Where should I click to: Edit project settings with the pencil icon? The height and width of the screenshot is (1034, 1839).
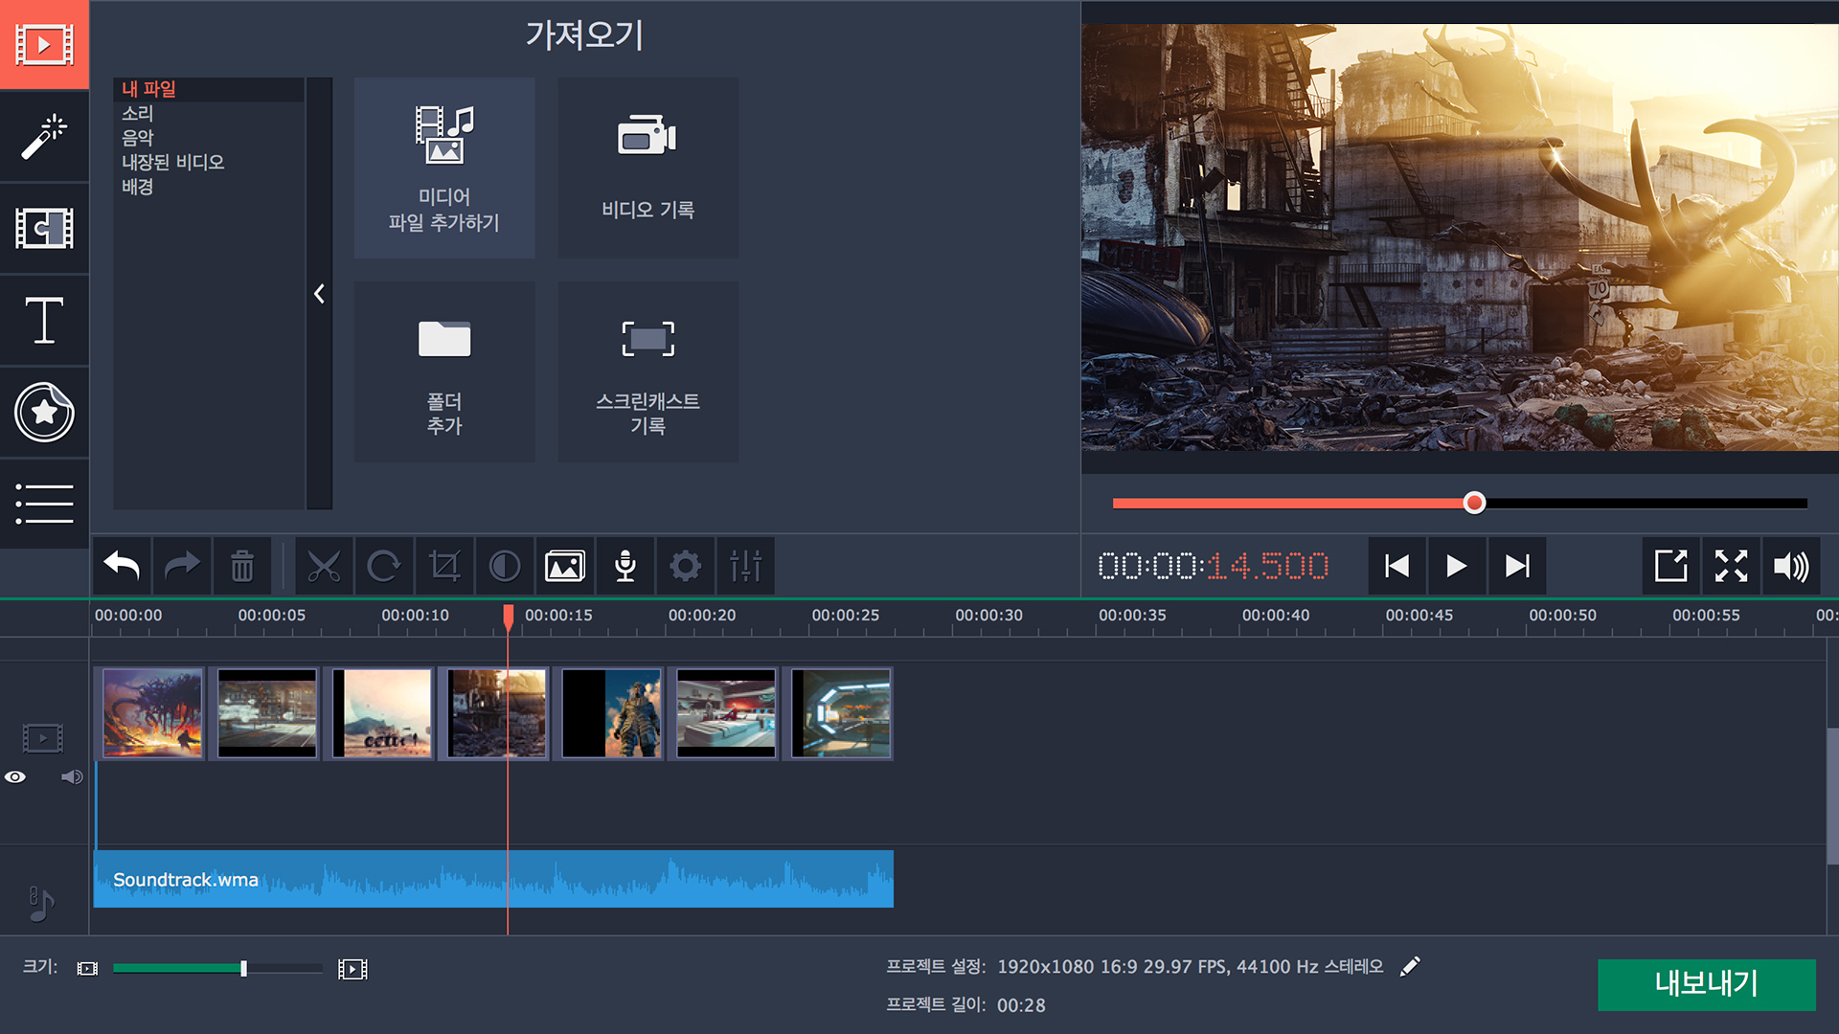pos(1410,967)
